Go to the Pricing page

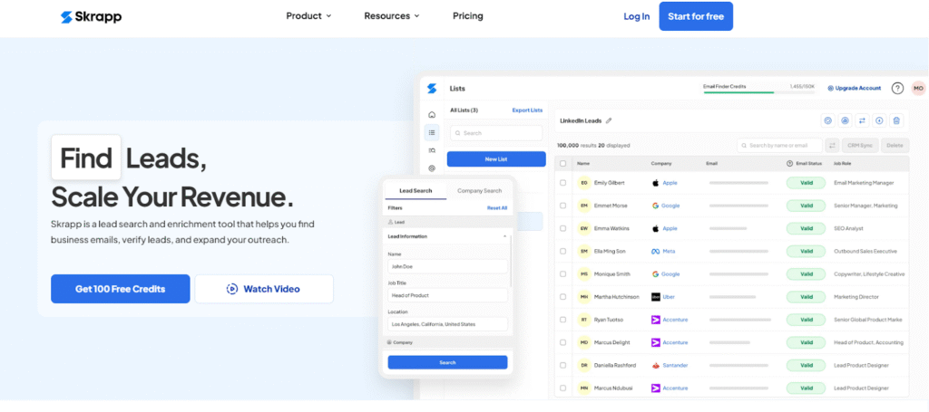[x=467, y=16]
